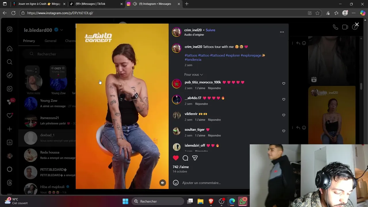The width and height of the screenshot is (368, 207).
Task: Open the Hiba el majdouli conversation
Action: point(47,189)
